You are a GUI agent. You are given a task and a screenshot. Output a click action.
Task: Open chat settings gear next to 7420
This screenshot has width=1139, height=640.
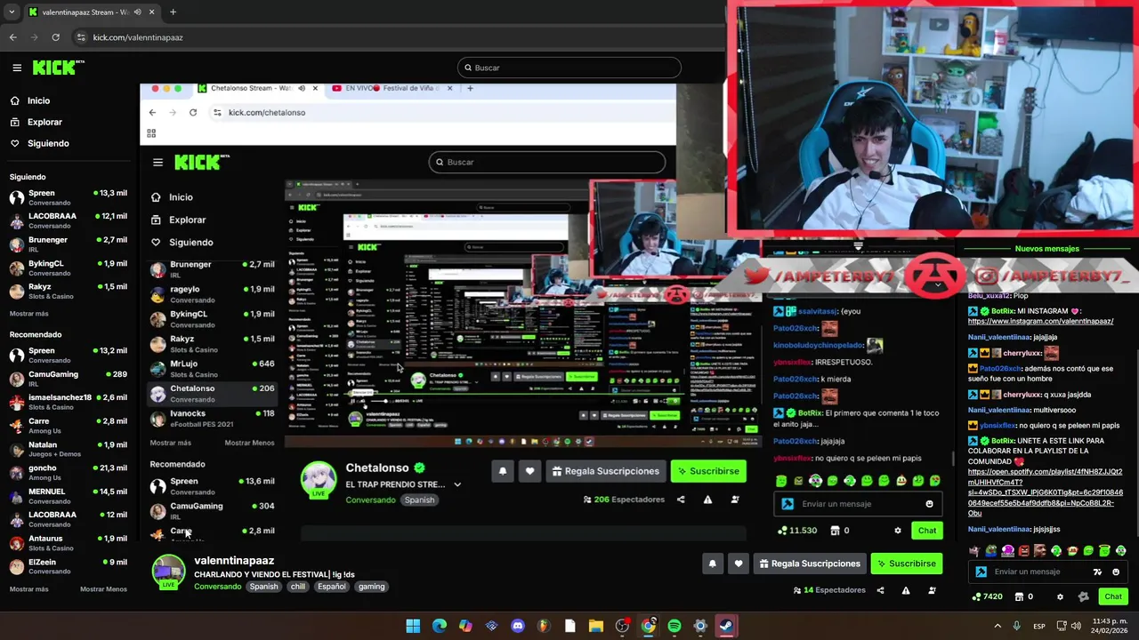coord(1060,596)
